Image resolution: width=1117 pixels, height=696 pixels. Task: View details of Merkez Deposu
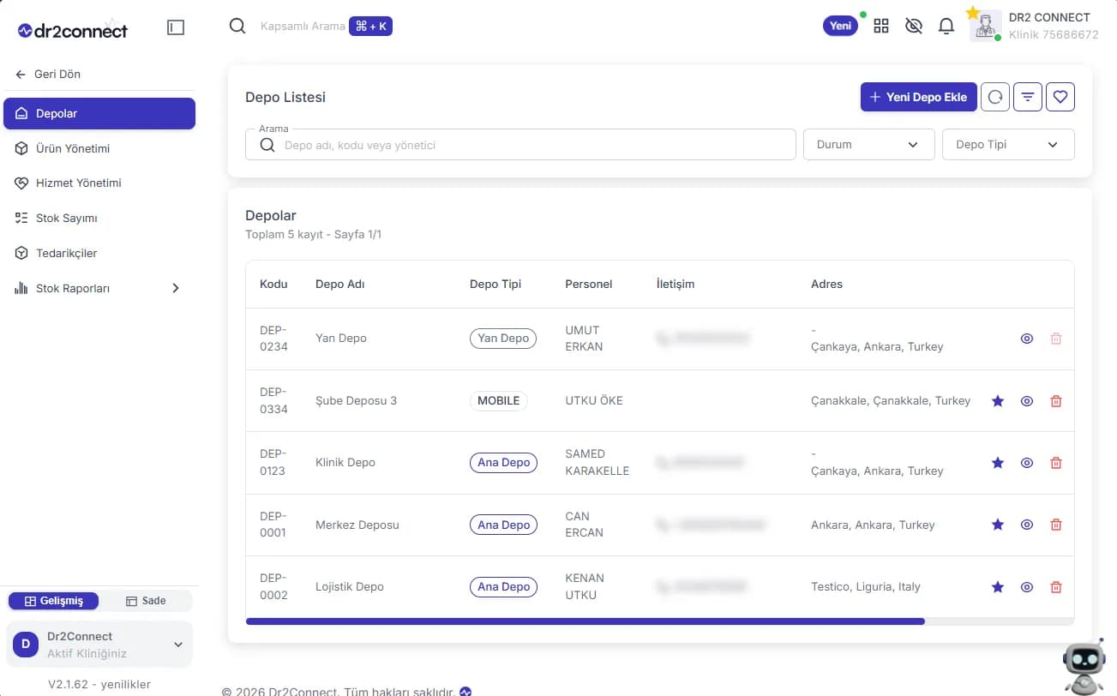[1027, 525]
